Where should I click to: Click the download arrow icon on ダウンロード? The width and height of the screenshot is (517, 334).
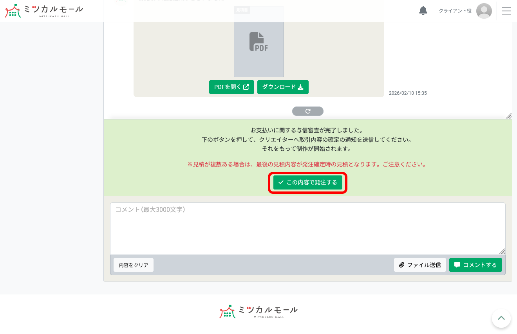pos(301,87)
